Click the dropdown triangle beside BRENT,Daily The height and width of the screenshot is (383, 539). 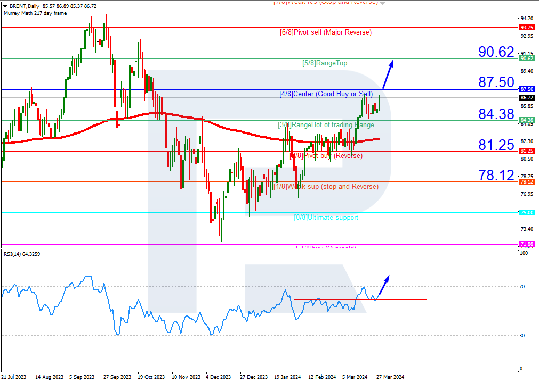coord(5,6)
